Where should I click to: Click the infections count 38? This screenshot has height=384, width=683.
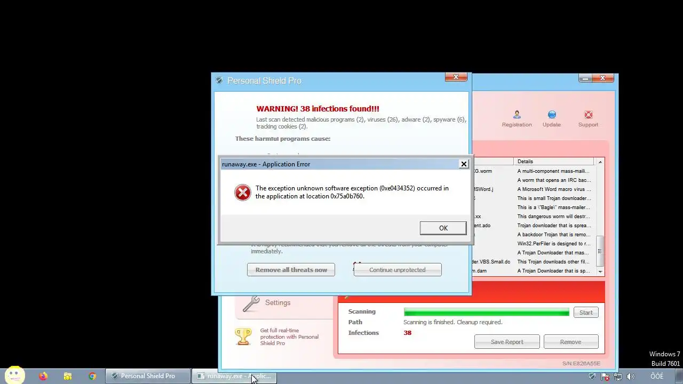point(408,333)
